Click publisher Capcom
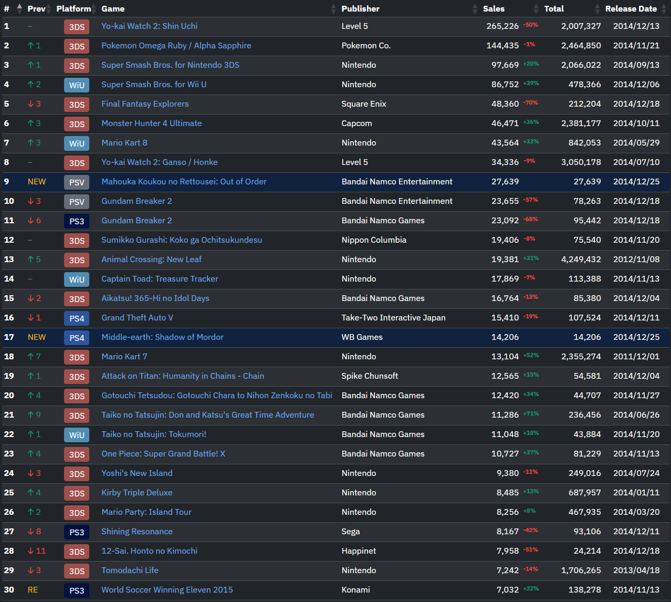Viewport: 671px width, 602px height. coord(357,123)
